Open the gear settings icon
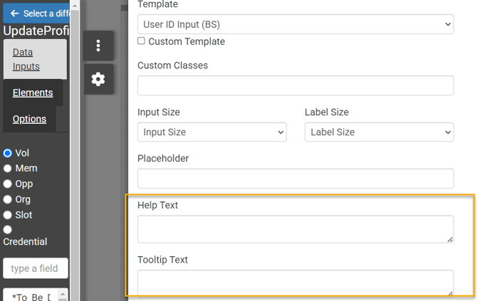 coord(98,79)
